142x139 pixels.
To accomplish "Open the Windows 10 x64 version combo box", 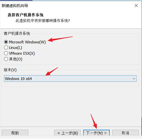I will tap(70, 79).
